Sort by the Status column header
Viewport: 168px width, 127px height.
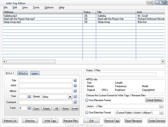coord(89,12)
